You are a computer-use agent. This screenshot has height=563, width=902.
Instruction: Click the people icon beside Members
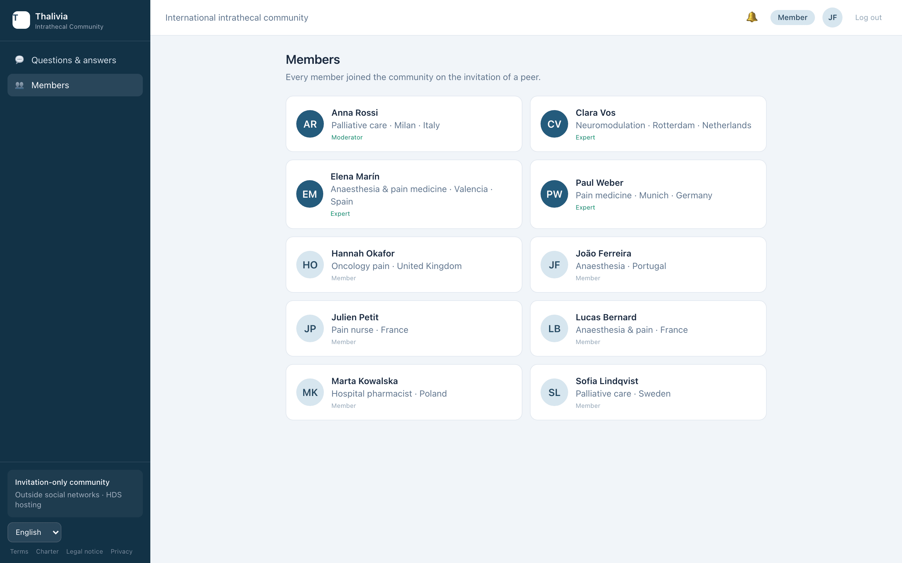click(19, 85)
